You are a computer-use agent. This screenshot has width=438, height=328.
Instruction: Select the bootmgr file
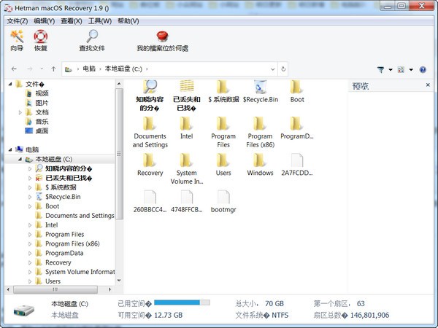(223, 202)
